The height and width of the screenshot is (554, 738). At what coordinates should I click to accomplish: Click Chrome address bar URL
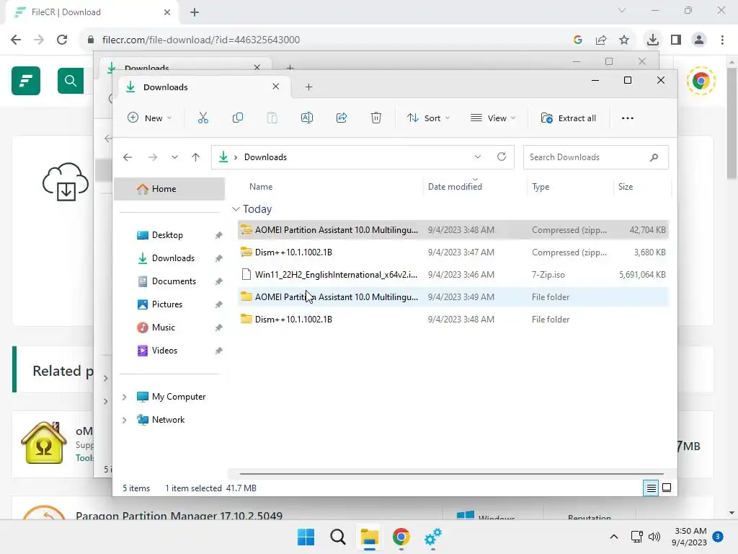pos(201,40)
